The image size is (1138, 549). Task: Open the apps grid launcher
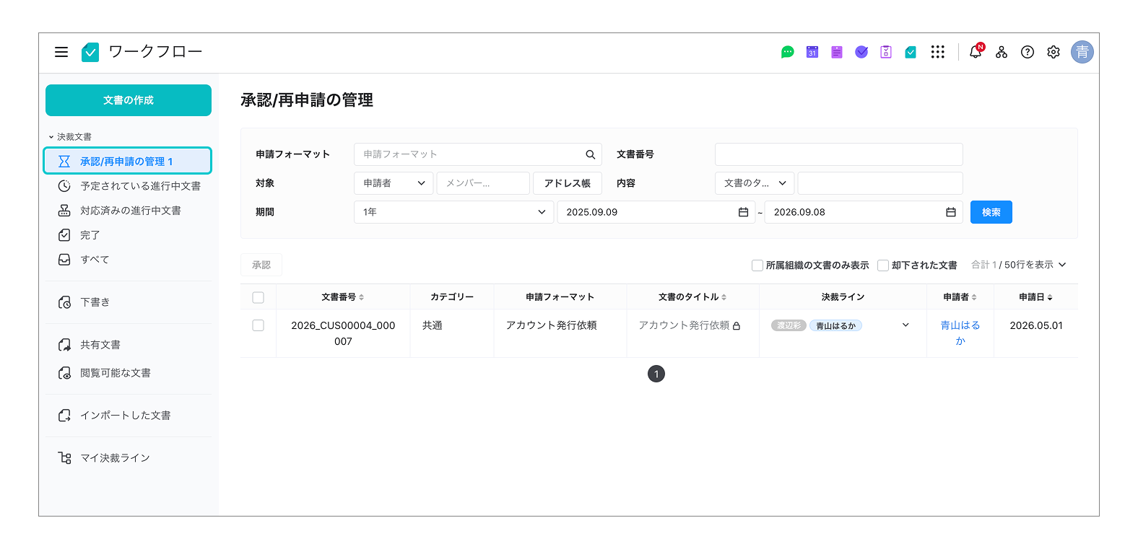[x=938, y=52]
